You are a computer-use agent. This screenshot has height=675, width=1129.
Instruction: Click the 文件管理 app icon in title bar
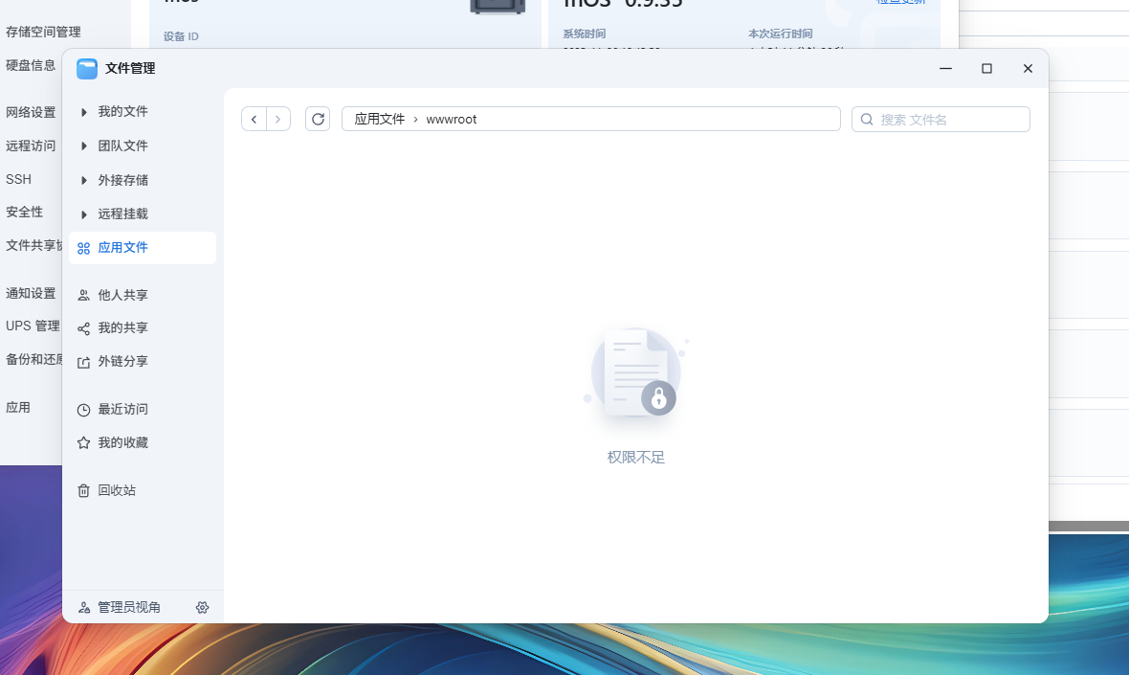87,68
